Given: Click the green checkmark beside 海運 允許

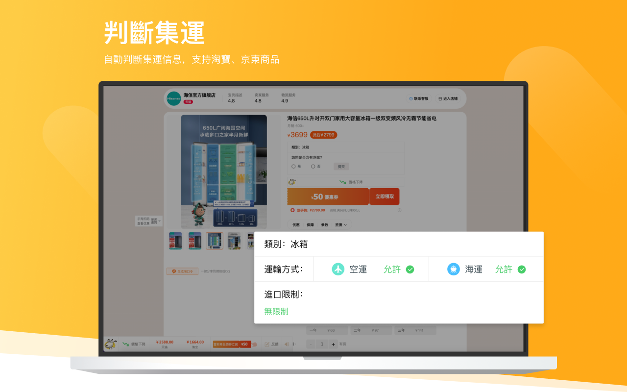Looking at the screenshot, I should [522, 269].
